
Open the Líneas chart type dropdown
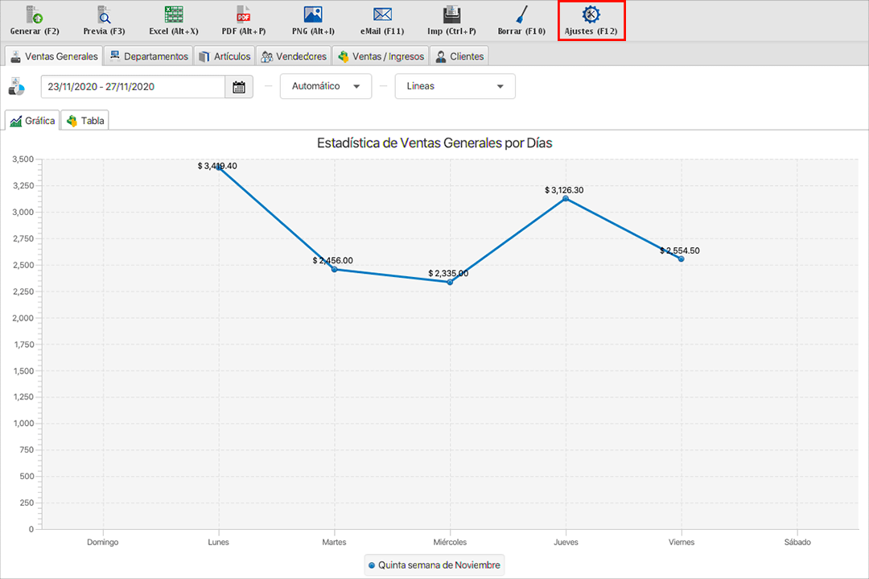pos(455,86)
